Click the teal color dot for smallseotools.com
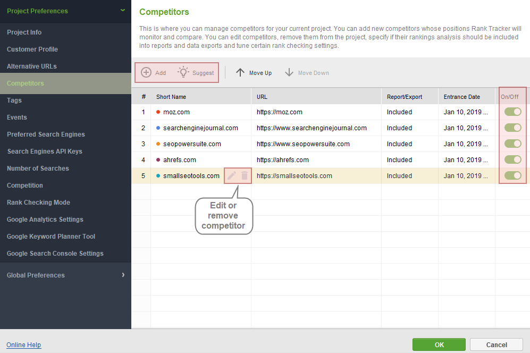Image resolution: width=530 pixels, height=353 pixels. [x=158, y=175]
